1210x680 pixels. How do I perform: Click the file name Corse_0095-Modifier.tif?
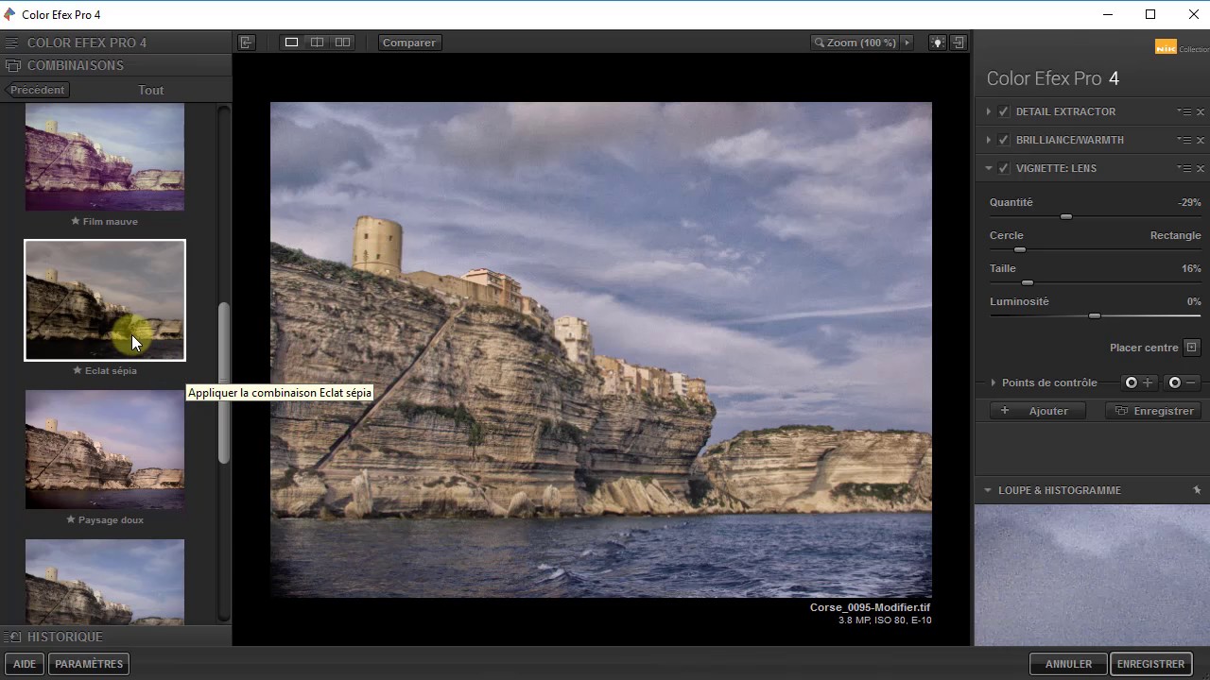[871, 607]
